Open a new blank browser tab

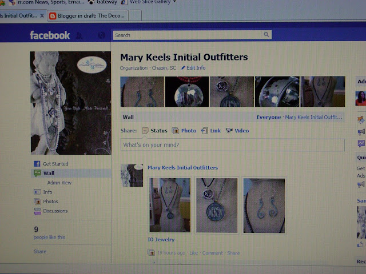pyautogui.click(x=135, y=15)
